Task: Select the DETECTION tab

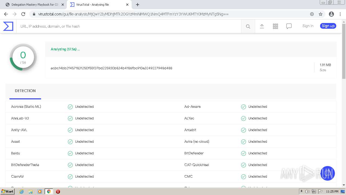Action: pyautogui.click(x=25, y=91)
